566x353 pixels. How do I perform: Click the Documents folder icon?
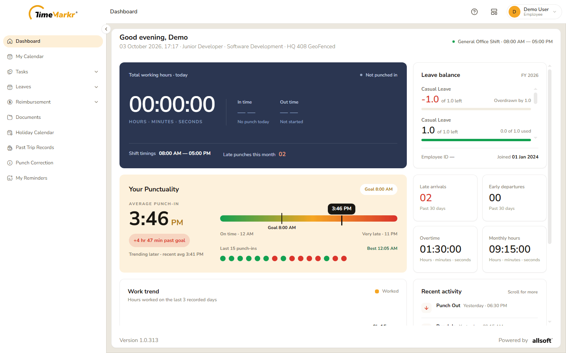[10, 117]
